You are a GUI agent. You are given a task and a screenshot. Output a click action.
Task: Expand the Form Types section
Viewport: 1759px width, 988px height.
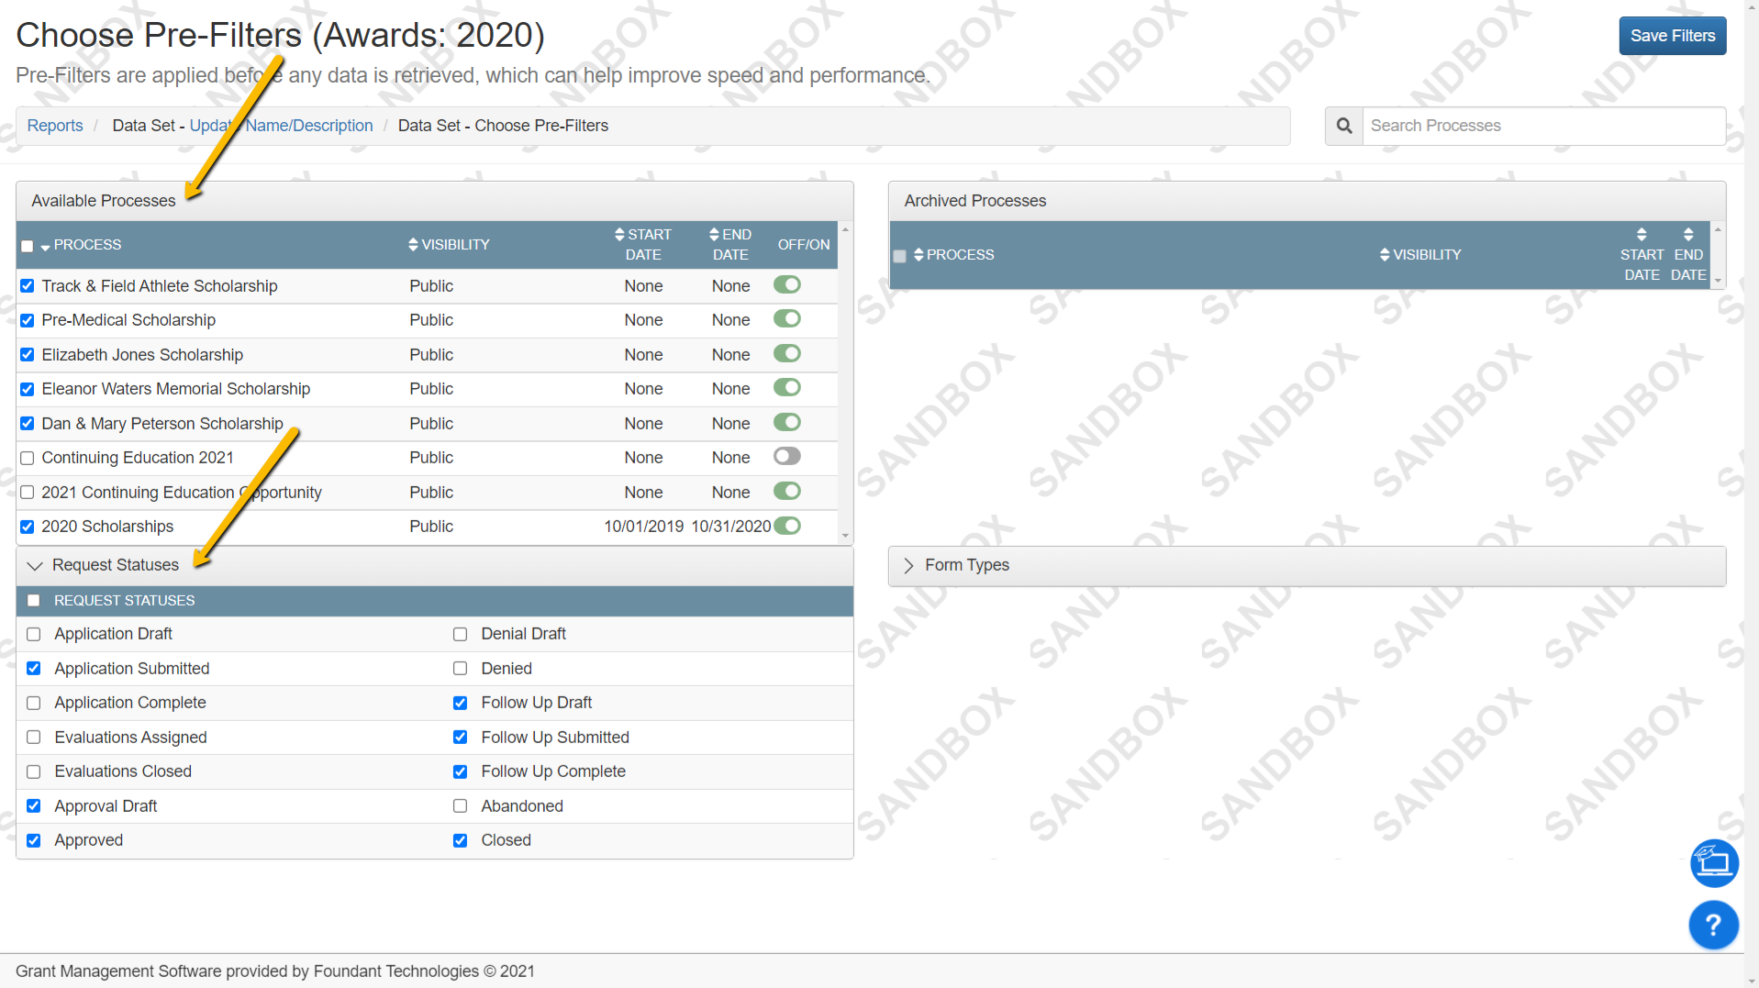(x=908, y=565)
